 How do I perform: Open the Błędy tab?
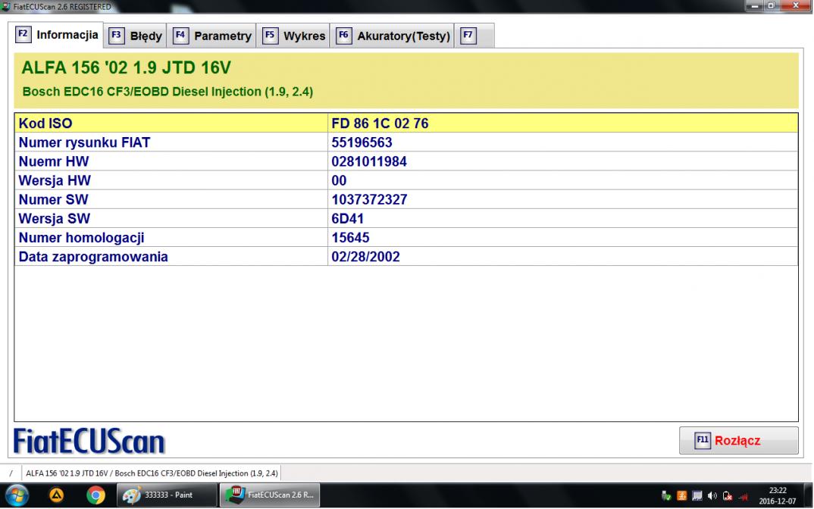pos(135,36)
